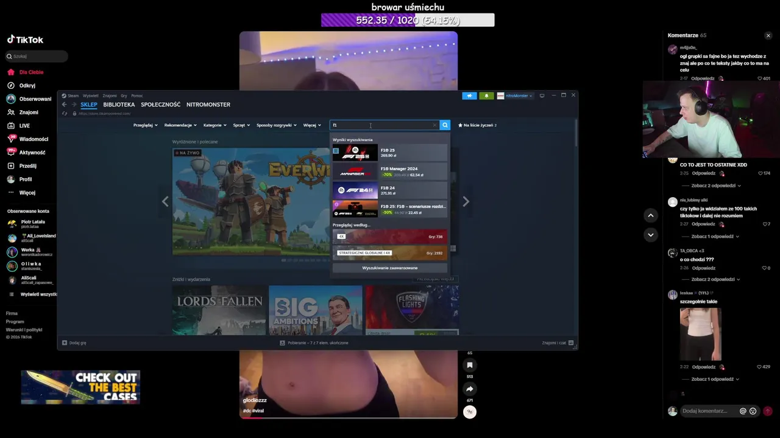Open Rekomendacje dropdown
The height and width of the screenshot is (438, 780).
pos(180,125)
